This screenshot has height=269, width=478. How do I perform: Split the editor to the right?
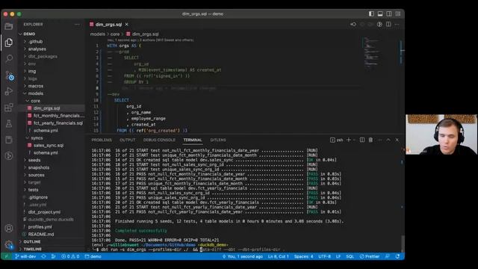click(x=388, y=25)
